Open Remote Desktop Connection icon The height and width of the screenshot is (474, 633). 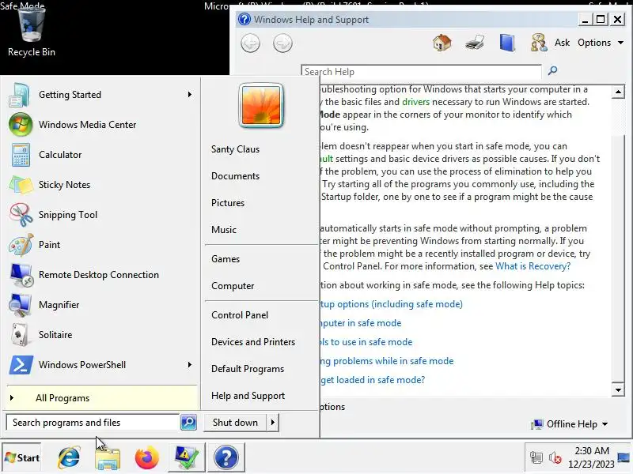pos(21,275)
